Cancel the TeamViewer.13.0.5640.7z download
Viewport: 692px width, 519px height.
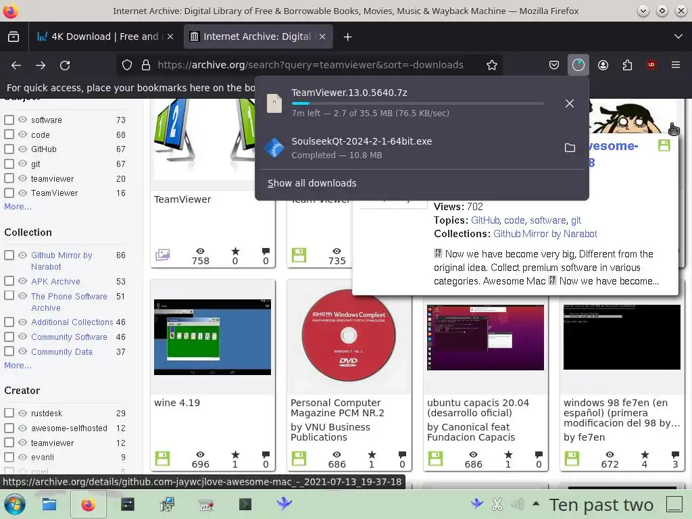point(569,103)
